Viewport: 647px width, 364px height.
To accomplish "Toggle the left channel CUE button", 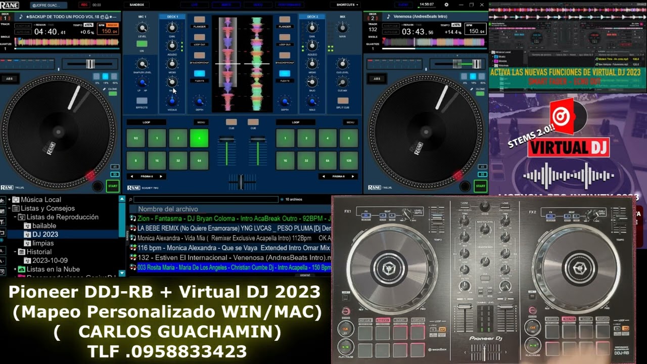I will pos(231,122).
